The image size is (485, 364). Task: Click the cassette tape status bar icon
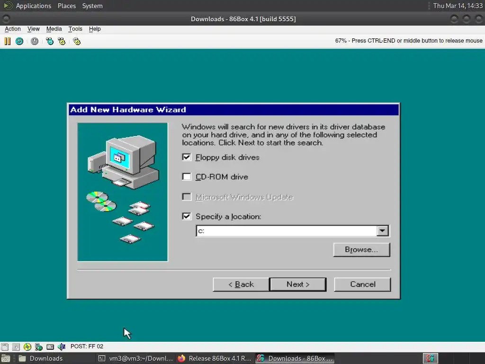tap(50, 346)
